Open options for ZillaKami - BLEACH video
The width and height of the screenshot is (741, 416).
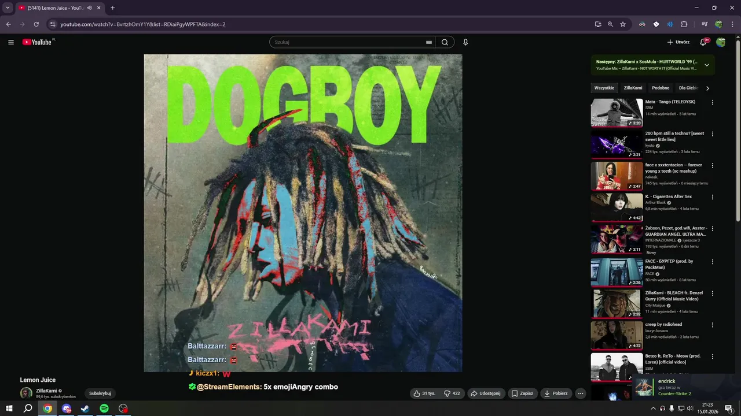pos(713,293)
